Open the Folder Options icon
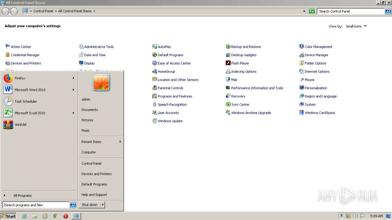This screenshot has height=220, width=392. click(302, 63)
